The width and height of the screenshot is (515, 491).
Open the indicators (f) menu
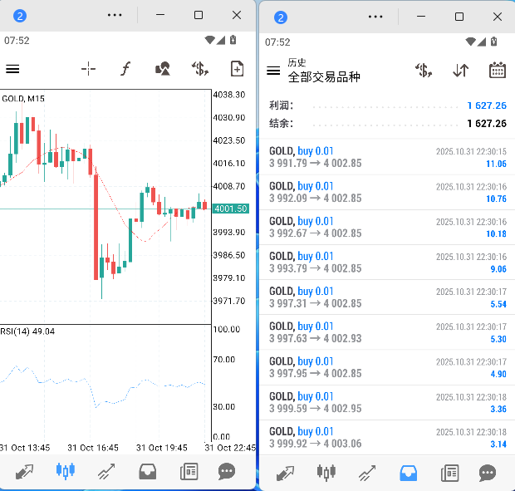pyautogui.click(x=125, y=69)
